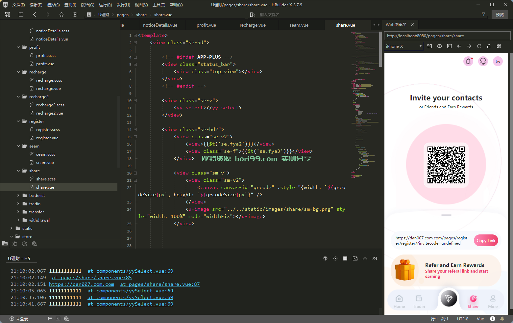The height and width of the screenshot is (323, 513).
Task: Navigate back in the built-in Web browser
Action: pyautogui.click(x=459, y=46)
